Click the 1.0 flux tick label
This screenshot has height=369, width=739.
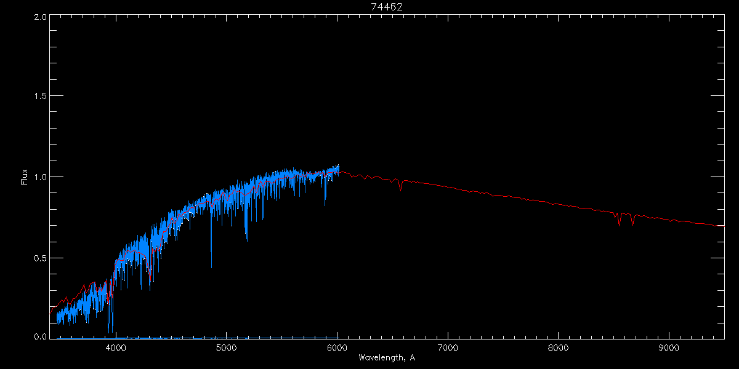[39, 177]
